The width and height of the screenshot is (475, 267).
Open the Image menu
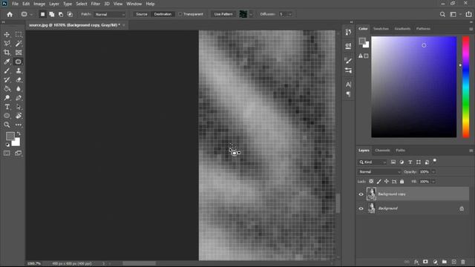pos(39,4)
